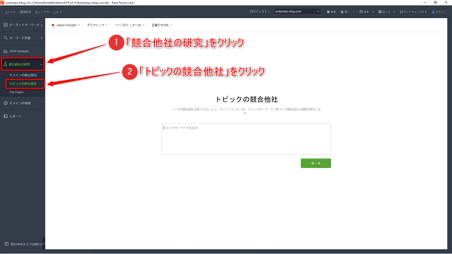Select ドメインの競合他社 in sidebar
452x254 pixels.
[x=26, y=75]
